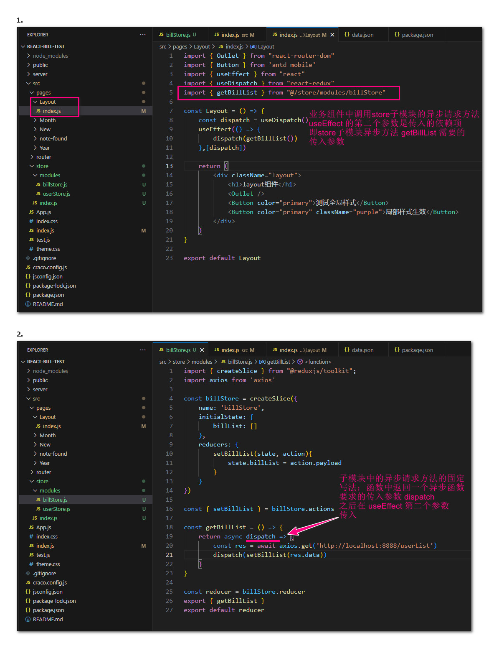The height and width of the screenshot is (648, 499).
Task: Click README.md info icon in screenshot 2
Action: (x=28, y=619)
